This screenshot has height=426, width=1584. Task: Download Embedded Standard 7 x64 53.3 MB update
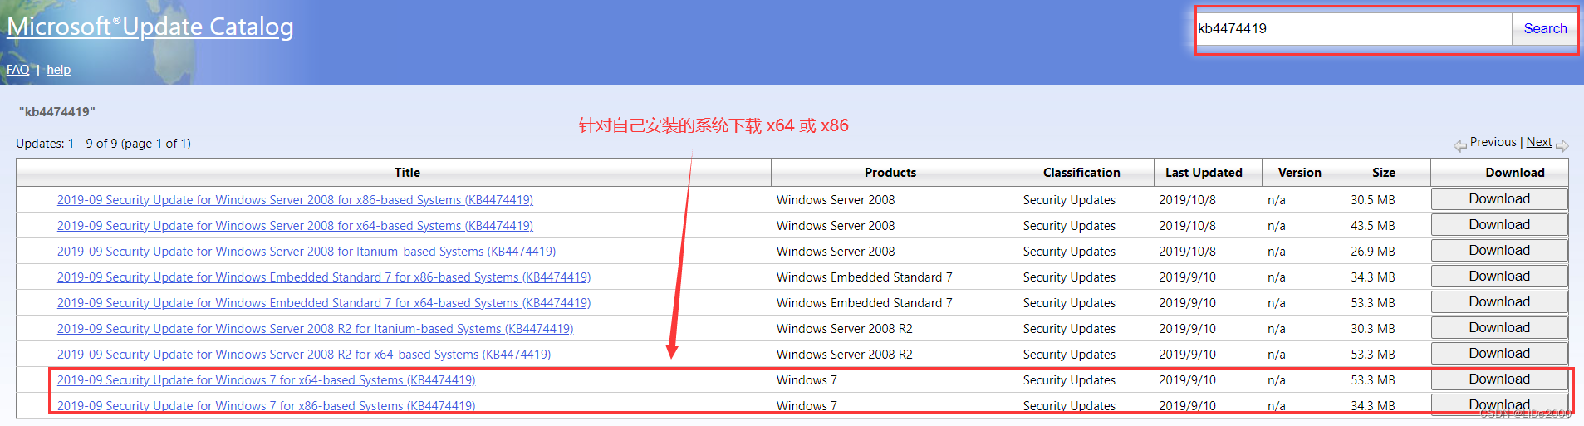(x=1499, y=302)
